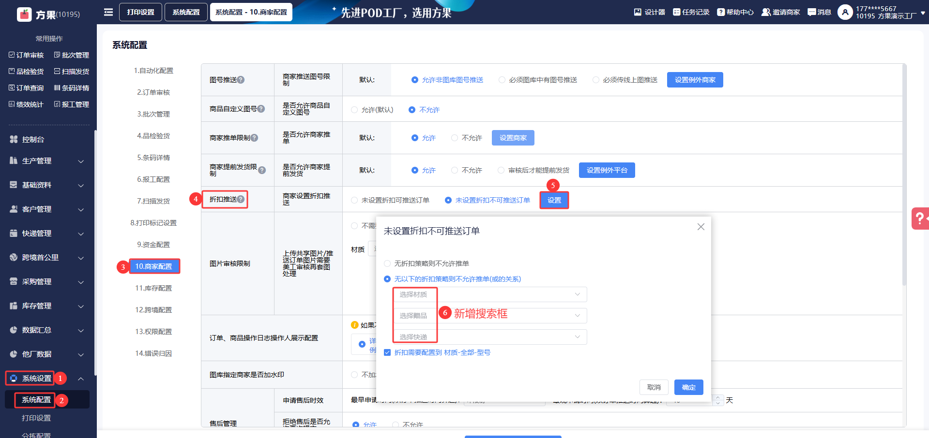This screenshot has height=438, width=929.
Task: Open the 消息 messages icon
Action: [x=812, y=12]
